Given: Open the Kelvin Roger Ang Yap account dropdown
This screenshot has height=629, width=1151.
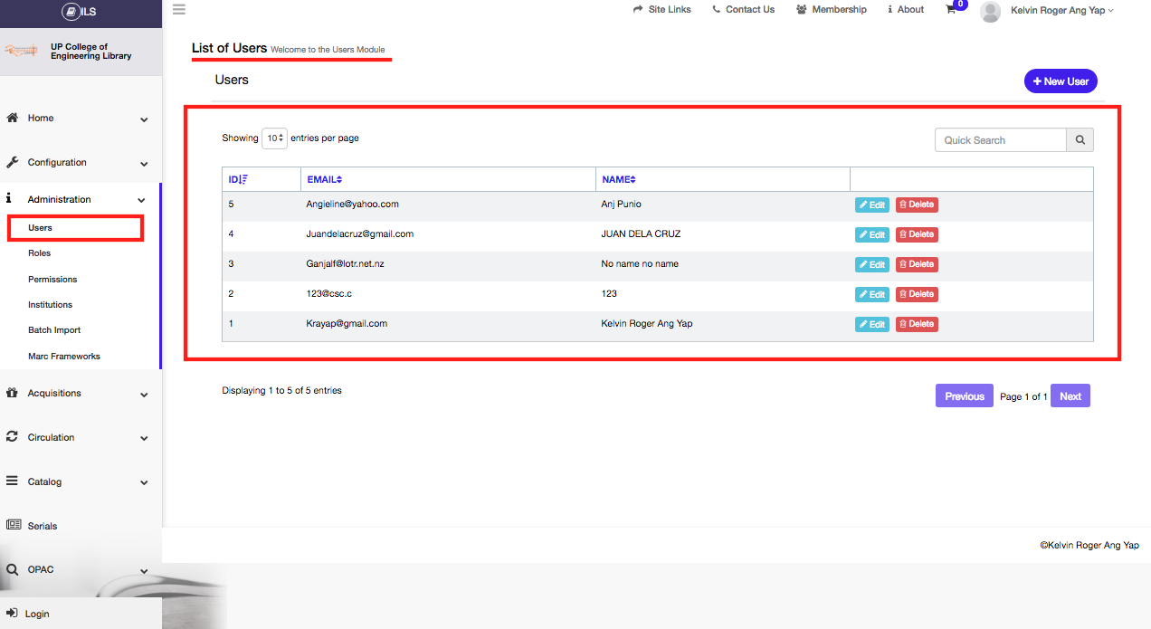Looking at the screenshot, I should (1062, 10).
